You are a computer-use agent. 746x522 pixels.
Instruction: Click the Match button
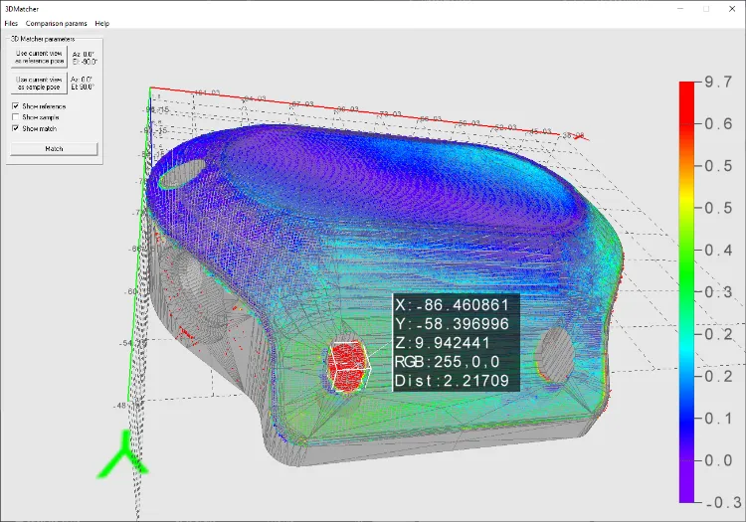(x=54, y=149)
